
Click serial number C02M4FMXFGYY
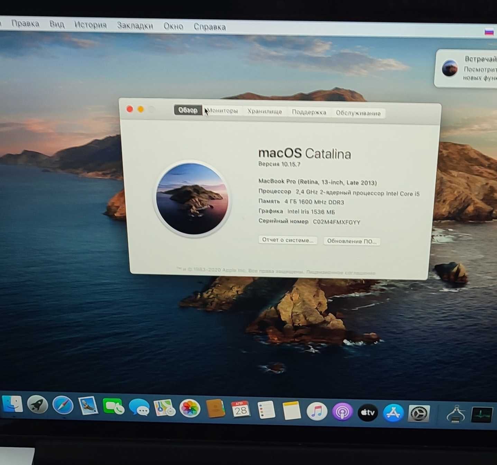[x=337, y=222]
